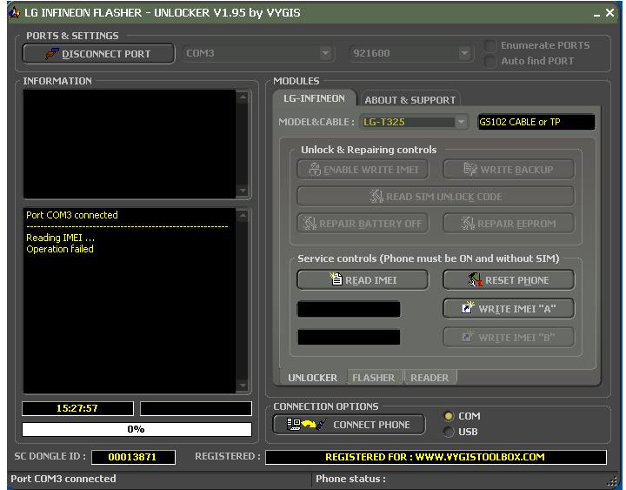Click the DISCONNECT PORT button

[98, 54]
